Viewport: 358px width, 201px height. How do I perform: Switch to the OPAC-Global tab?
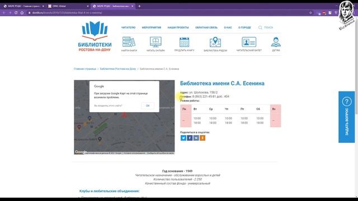[x=68, y=6]
